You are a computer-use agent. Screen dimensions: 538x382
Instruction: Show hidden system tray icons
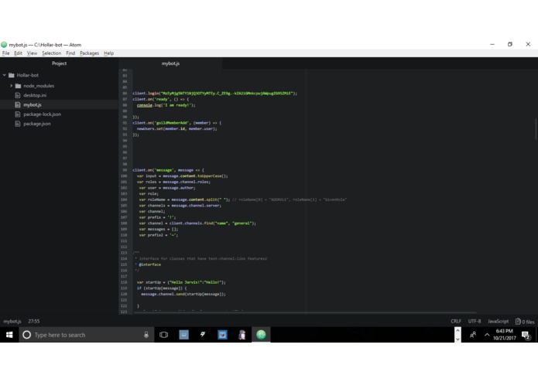(487, 335)
